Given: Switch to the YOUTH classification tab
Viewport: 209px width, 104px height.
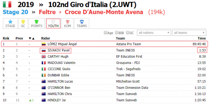Looking at the screenshot, I should [53, 23].
